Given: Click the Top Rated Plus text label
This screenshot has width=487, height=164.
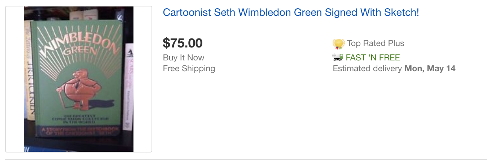Looking at the screenshot, I should tap(376, 43).
